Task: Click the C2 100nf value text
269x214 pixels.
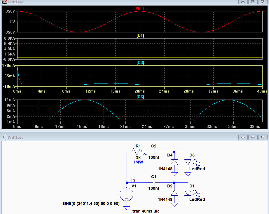Action: click(x=154, y=157)
